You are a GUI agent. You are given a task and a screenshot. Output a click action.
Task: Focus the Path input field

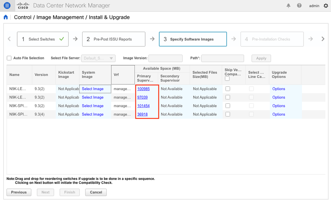click(x=223, y=58)
